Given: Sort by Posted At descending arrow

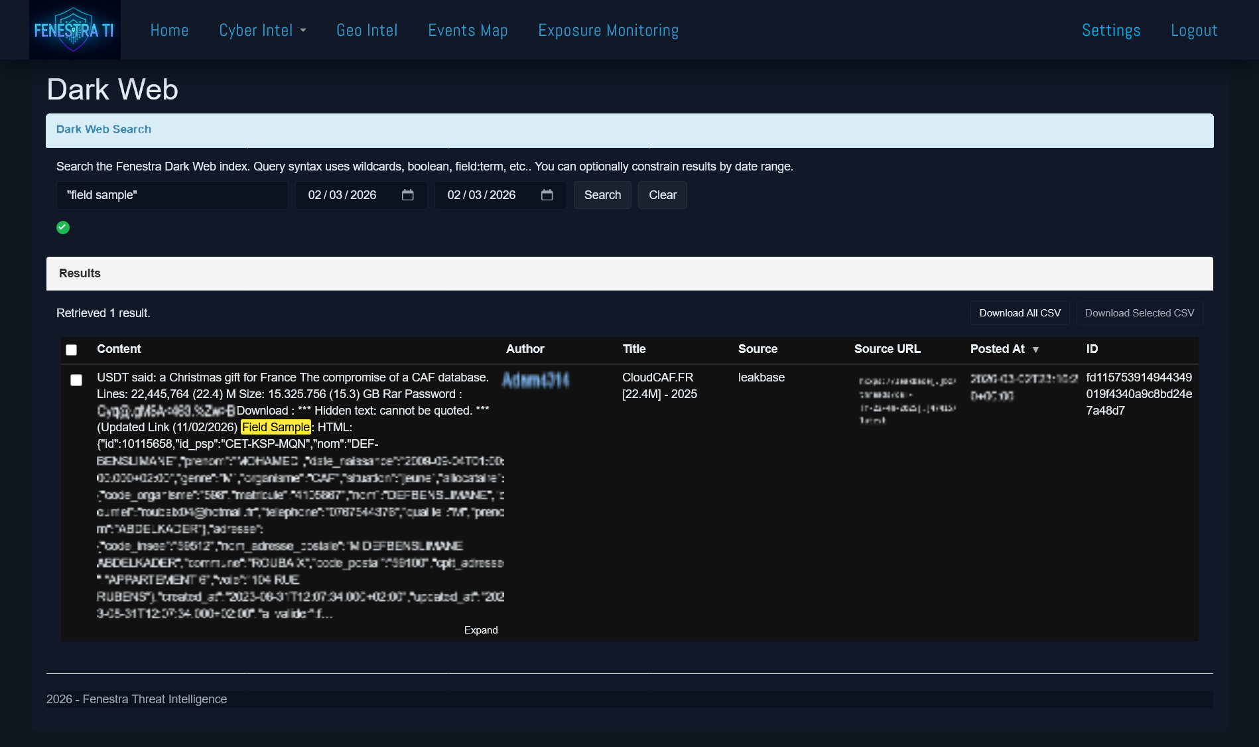Looking at the screenshot, I should (x=1035, y=350).
